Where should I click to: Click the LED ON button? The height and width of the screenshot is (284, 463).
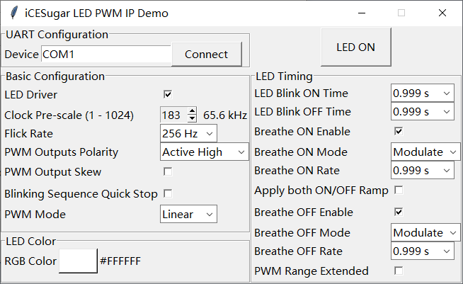356,47
